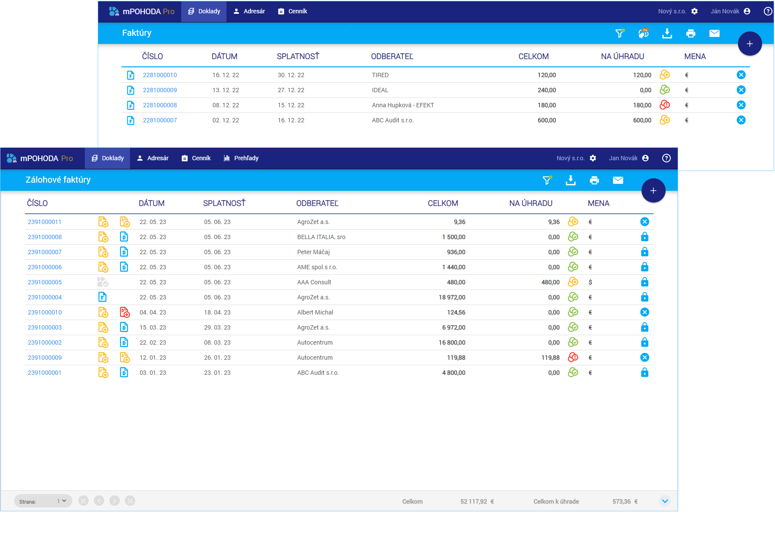Click mPOHODA Pro logo in front window
This screenshot has height=560, width=775.
tap(40, 158)
